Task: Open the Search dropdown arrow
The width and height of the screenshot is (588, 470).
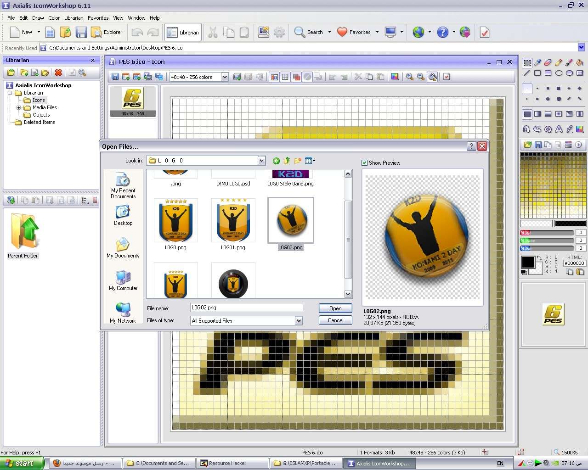Action: point(329,32)
